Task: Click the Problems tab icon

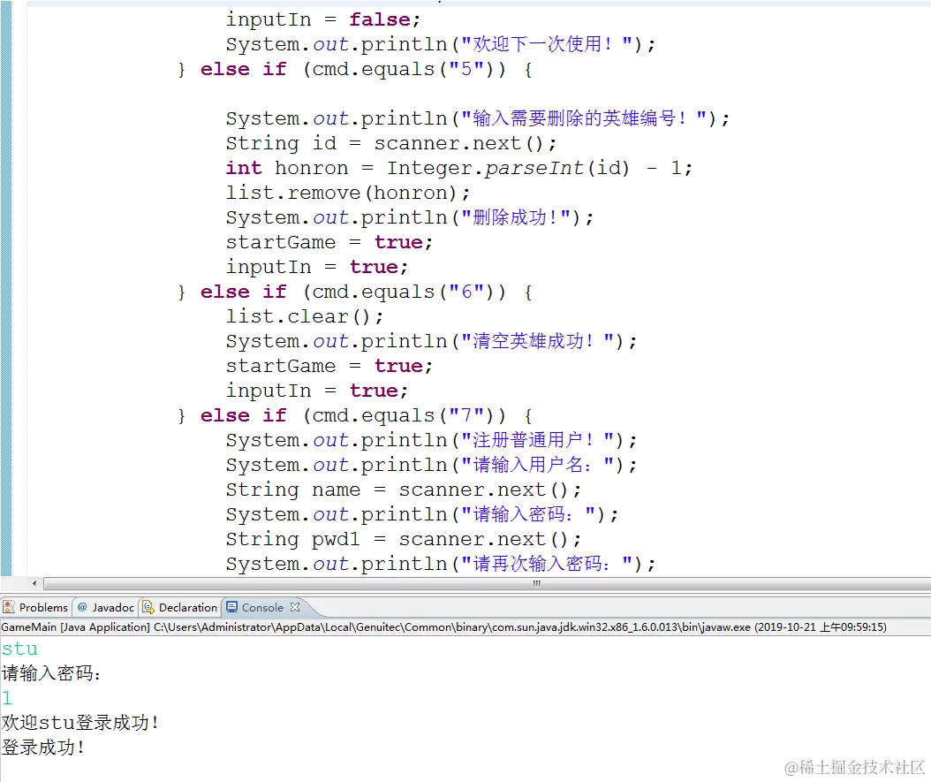Action: pyautogui.click(x=9, y=607)
